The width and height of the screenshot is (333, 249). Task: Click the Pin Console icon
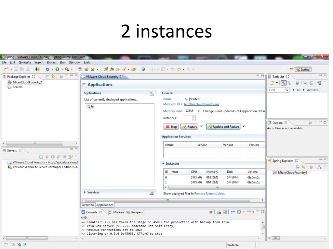point(233,212)
